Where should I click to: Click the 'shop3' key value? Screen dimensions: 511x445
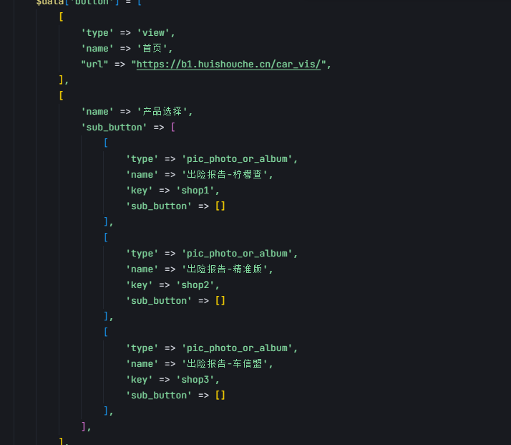[x=195, y=379]
